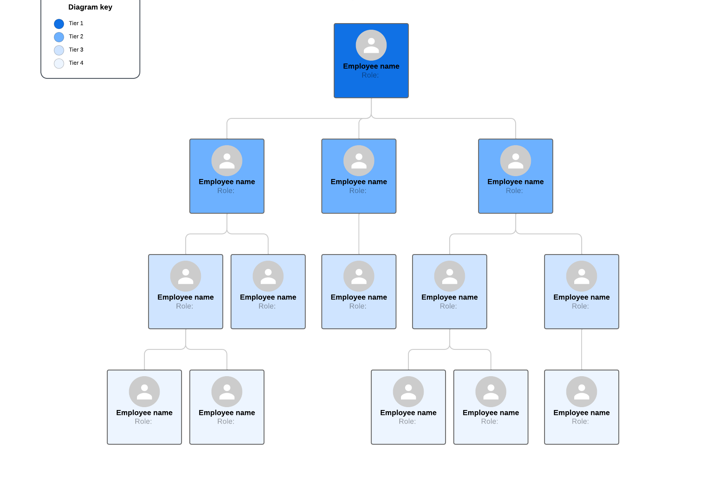Image resolution: width=726 pixels, height=502 pixels.
Task: Select the avatar in the rightmost Tier 3 card
Action: 581,276
